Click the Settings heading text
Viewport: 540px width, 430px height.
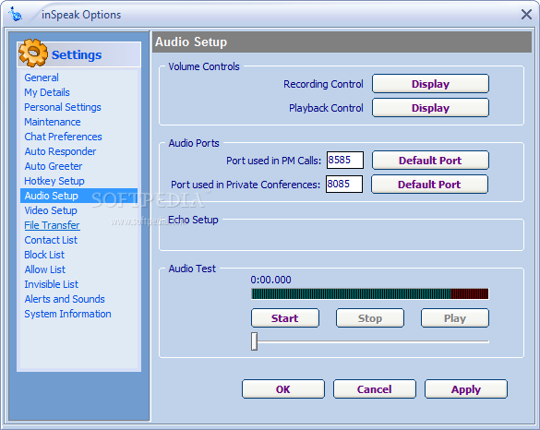pyautogui.click(x=77, y=54)
